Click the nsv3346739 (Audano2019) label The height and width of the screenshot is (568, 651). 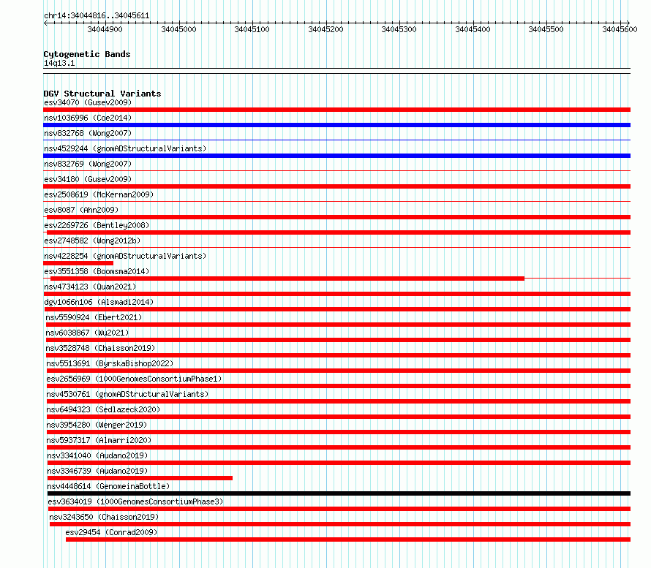click(97, 471)
